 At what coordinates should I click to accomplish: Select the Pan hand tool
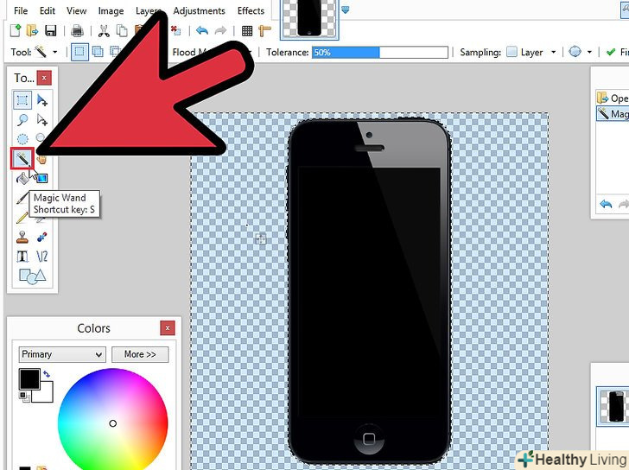click(x=41, y=160)
